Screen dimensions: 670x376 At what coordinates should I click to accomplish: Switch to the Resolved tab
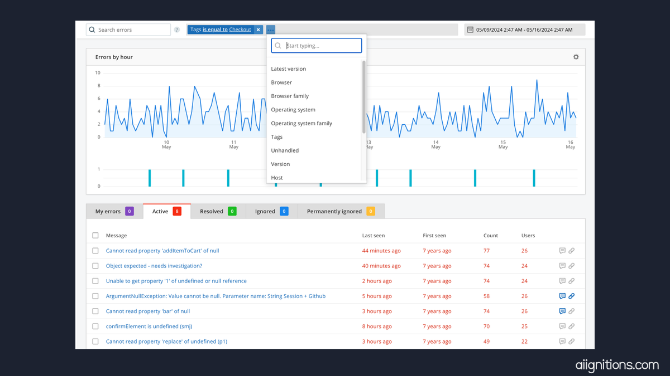click(x=218, y=211)
